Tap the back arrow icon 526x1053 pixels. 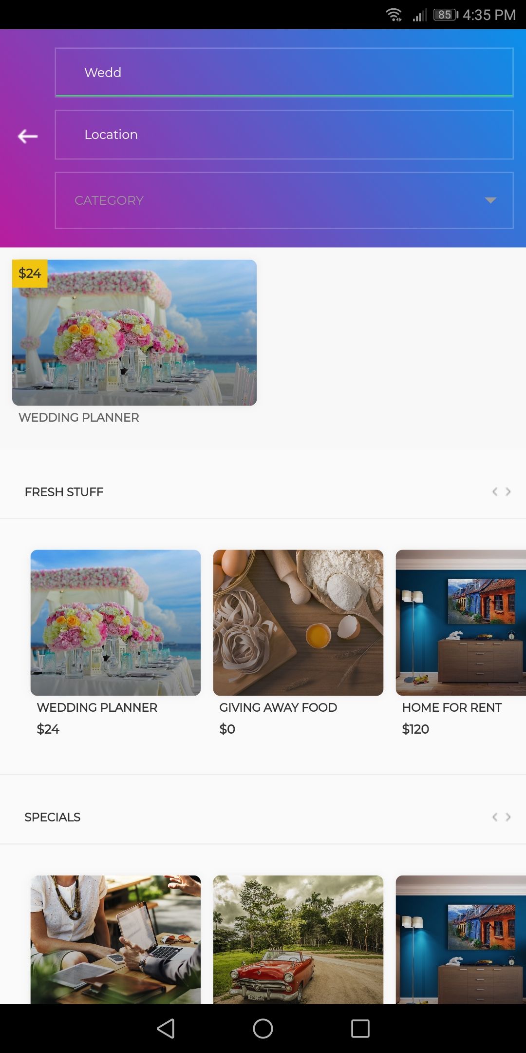[x=28, y=136]
